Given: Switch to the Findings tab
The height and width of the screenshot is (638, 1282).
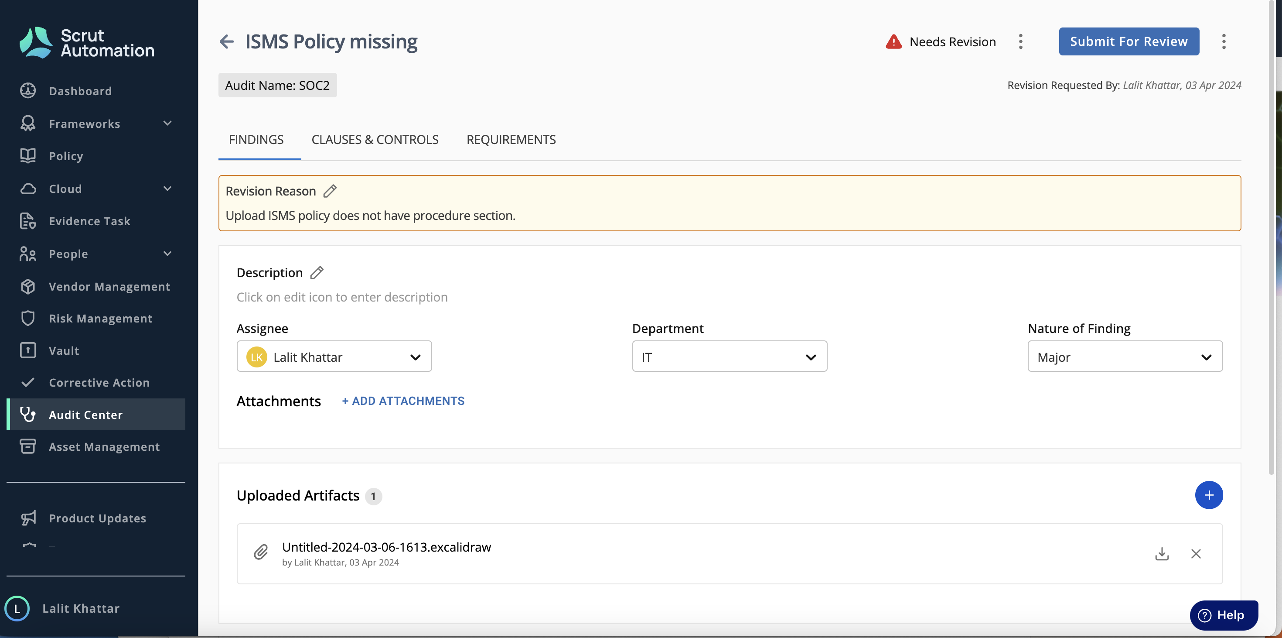Looking at the screenshot, I should tap(256, 140).
